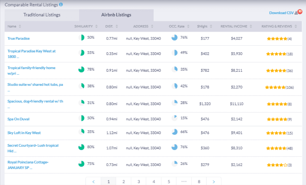
Task: Click the similarity pie icon for True Paradise
Action: pyautogui.click(x=81, y=38)
